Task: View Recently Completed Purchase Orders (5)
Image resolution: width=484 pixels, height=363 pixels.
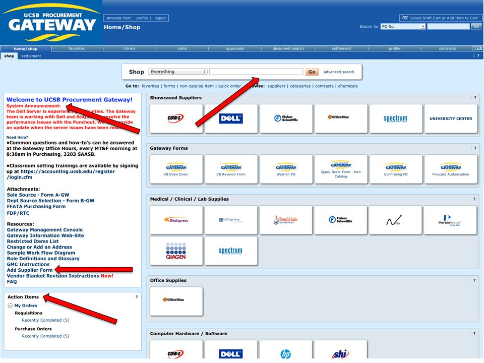Action: click(x=45, y=336)
